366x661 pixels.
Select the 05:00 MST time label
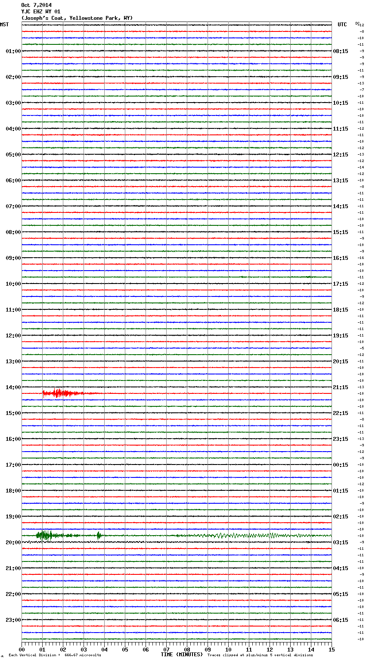(13, 155)
